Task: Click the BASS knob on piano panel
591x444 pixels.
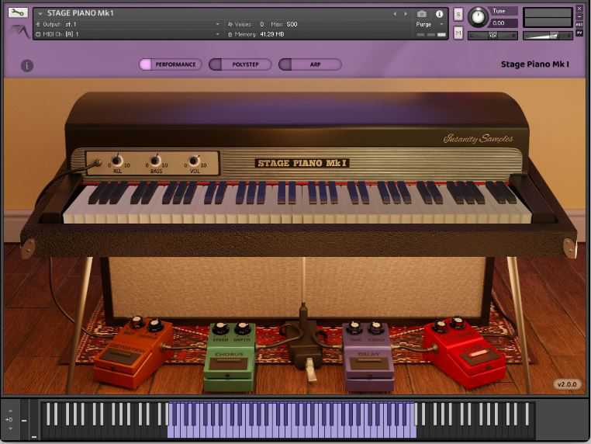Action: pyautogui.click(x=155, y=161)
